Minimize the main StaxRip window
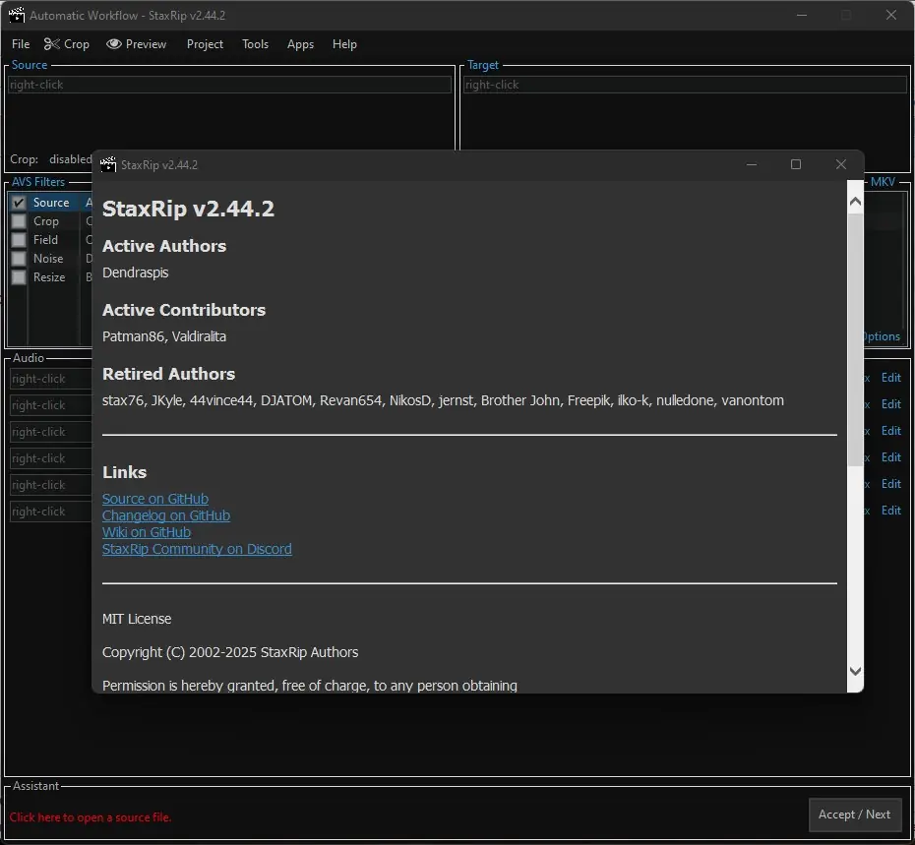 (x=802, y=15)
